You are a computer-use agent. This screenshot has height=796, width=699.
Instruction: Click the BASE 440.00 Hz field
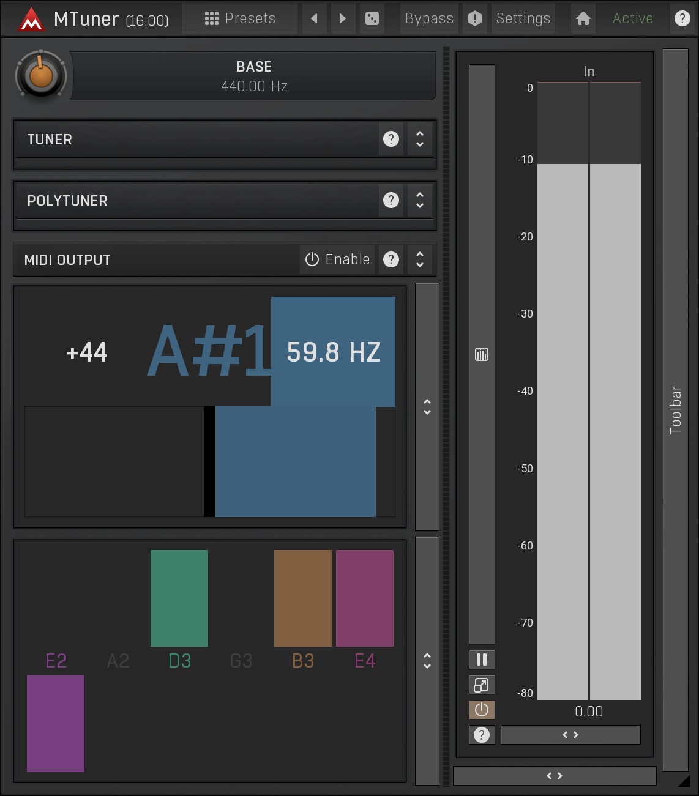[254, 76]
